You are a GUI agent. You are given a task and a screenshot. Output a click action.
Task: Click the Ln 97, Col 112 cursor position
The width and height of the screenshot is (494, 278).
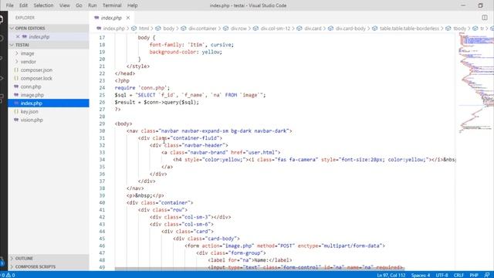coord(391,275)
